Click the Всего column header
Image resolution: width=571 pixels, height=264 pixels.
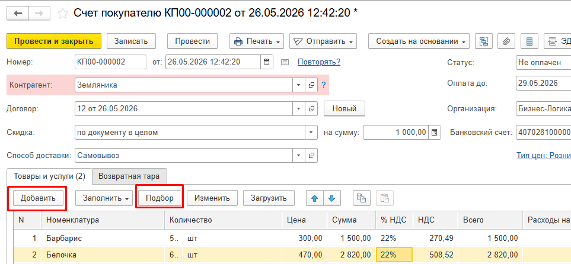[x=490, y=220]
